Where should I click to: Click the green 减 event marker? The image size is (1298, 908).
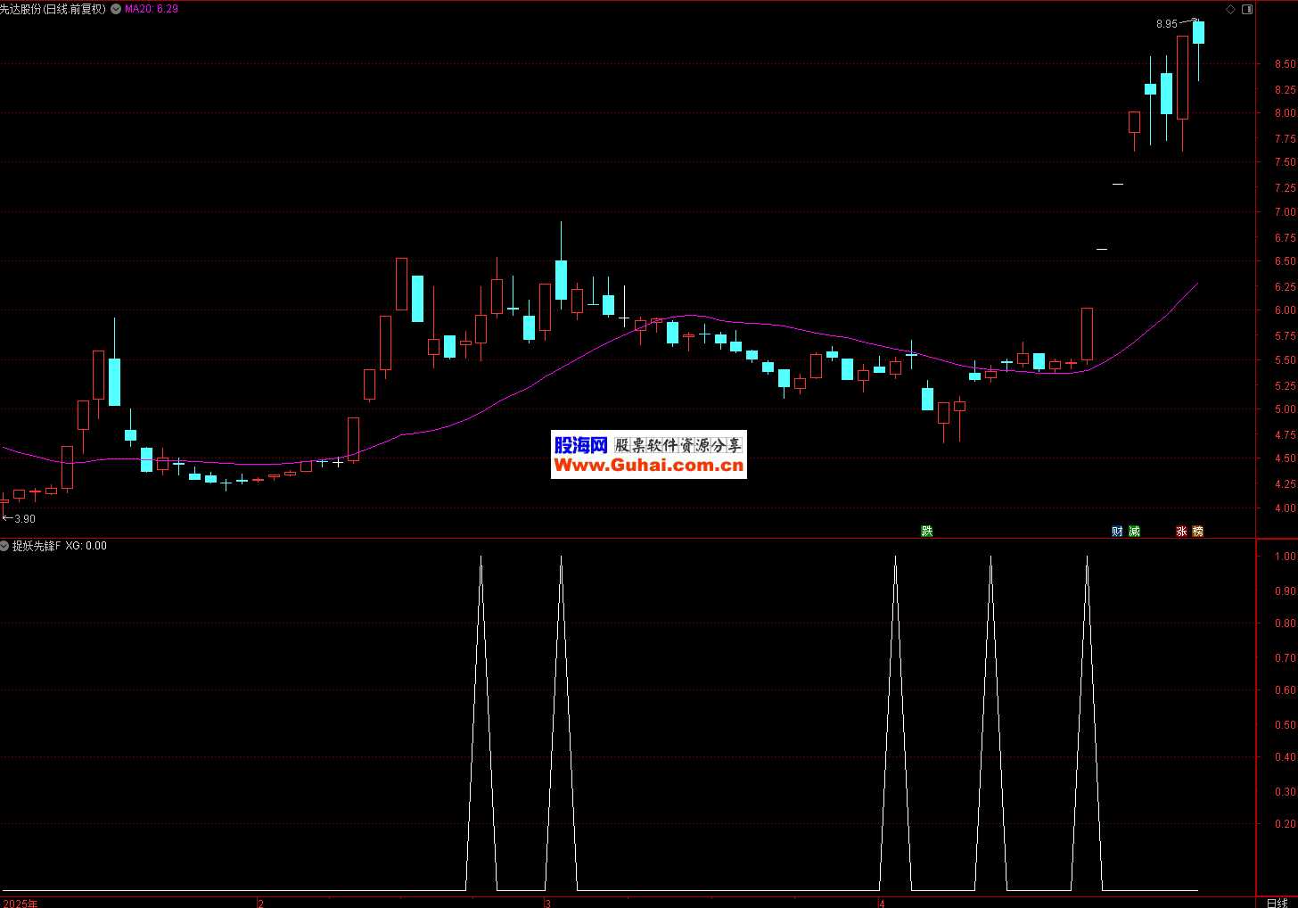pyautogui.click(x=1134, y=532)
